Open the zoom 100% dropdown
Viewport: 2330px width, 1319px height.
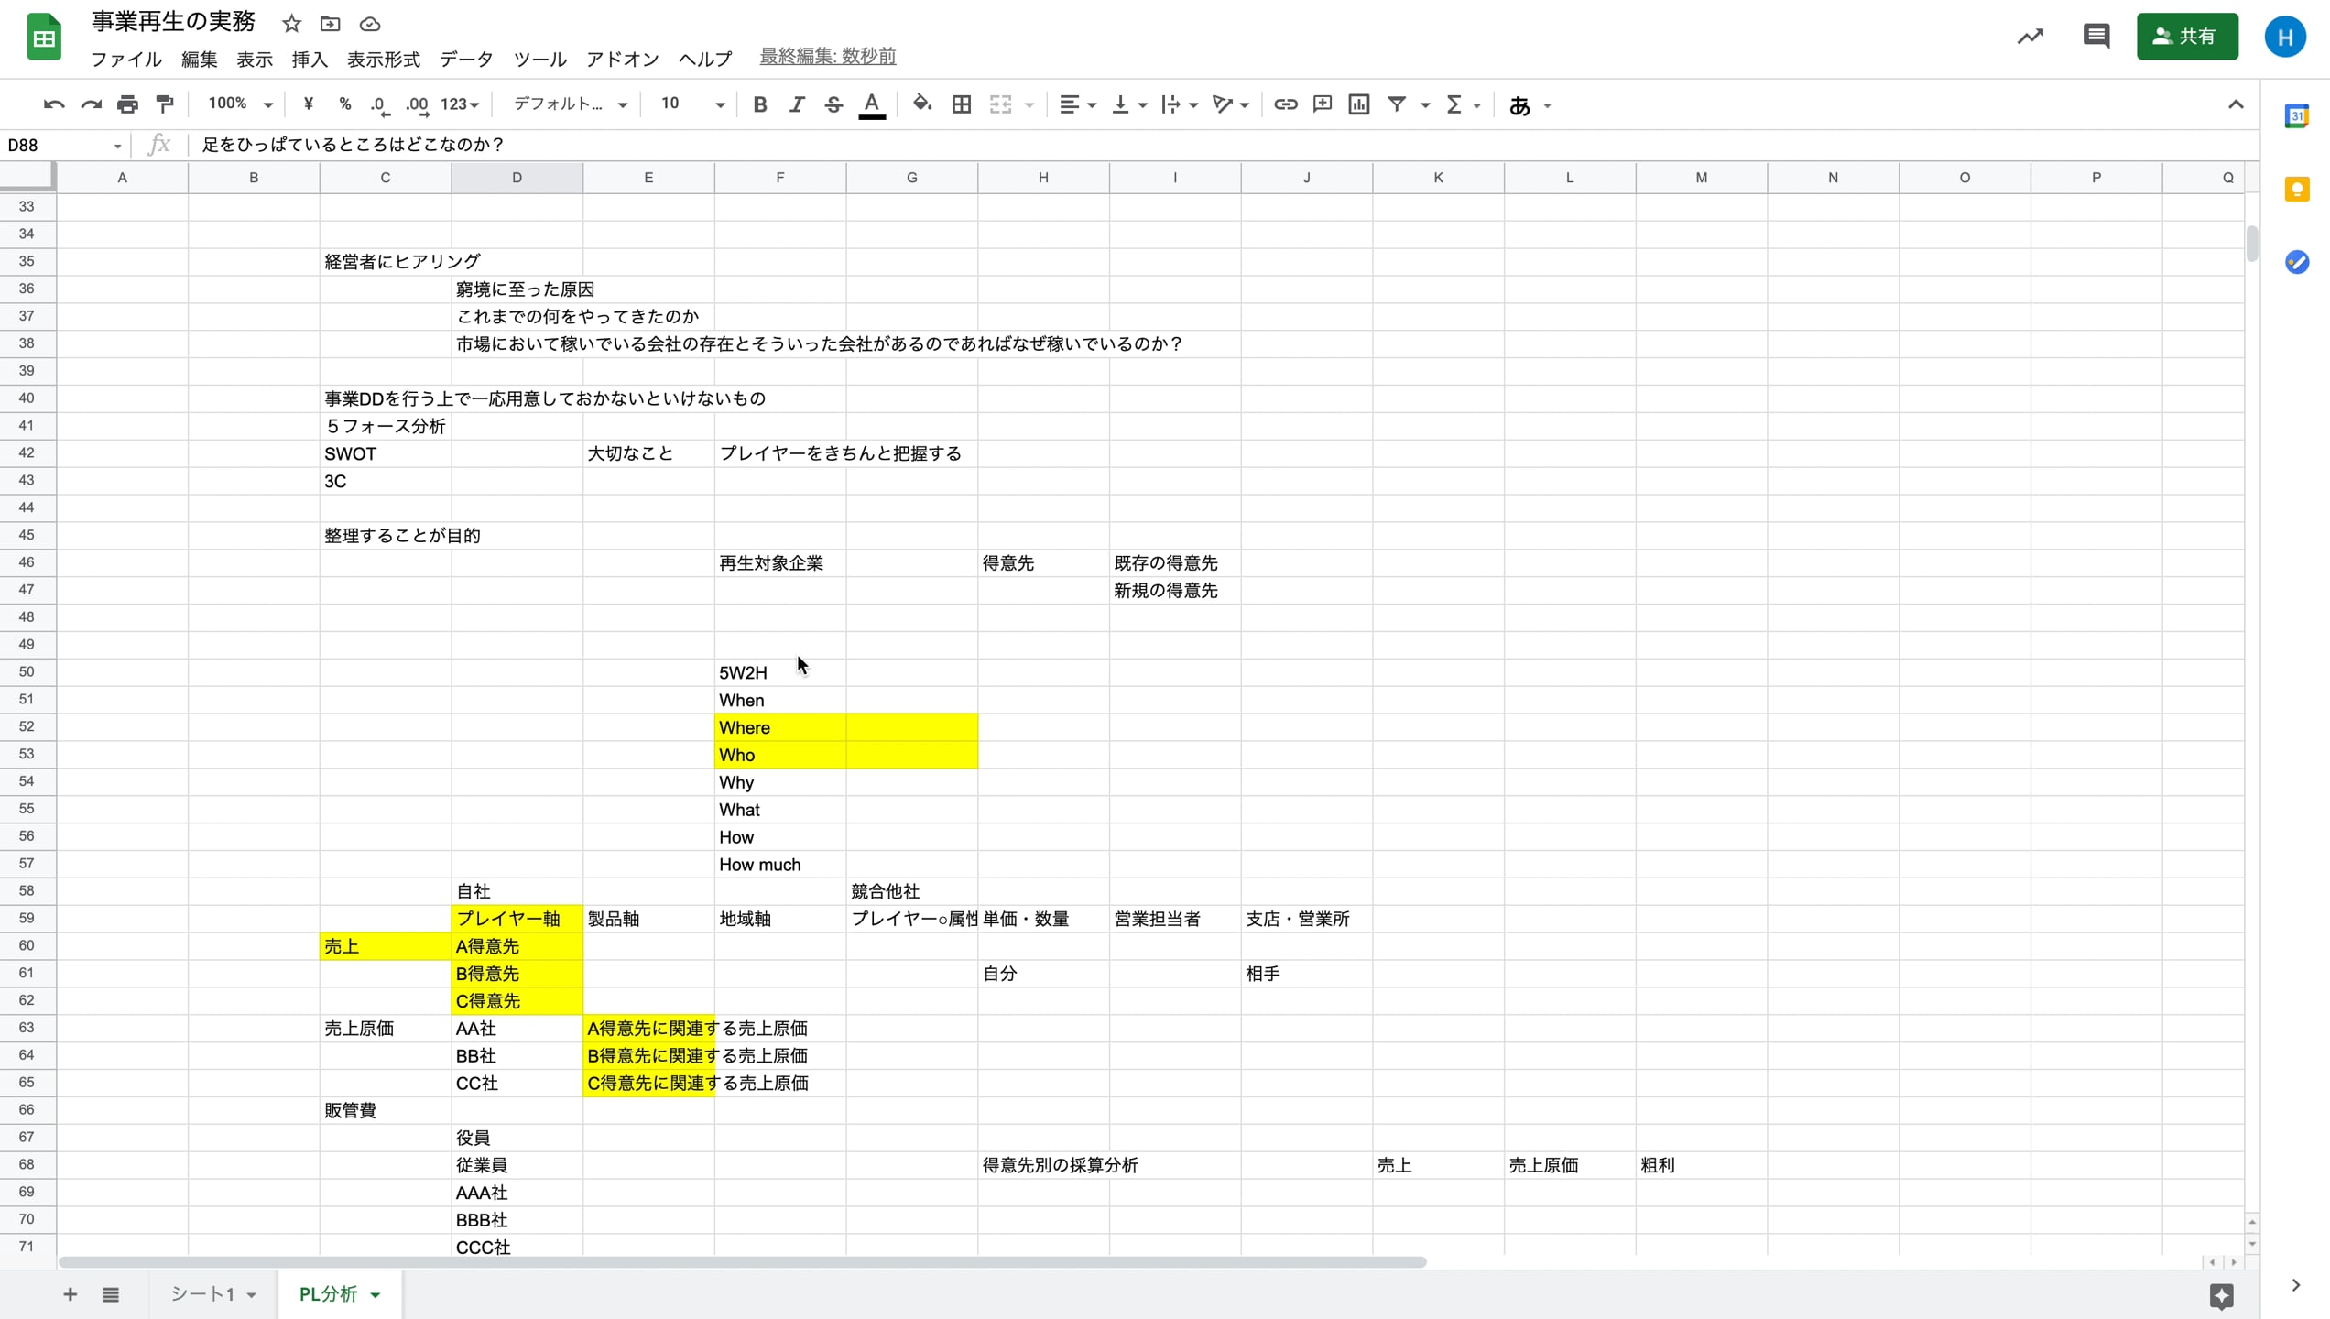[240, 104]
